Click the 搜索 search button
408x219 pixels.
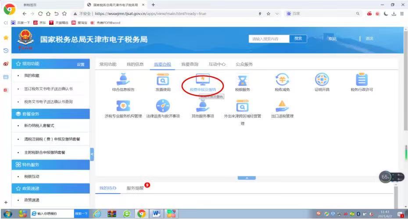(x=298, y=39)
